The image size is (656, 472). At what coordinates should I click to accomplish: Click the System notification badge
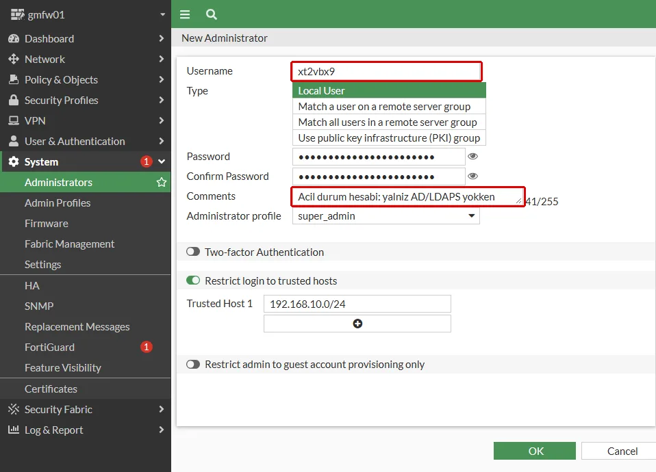(x=146, y=161)
